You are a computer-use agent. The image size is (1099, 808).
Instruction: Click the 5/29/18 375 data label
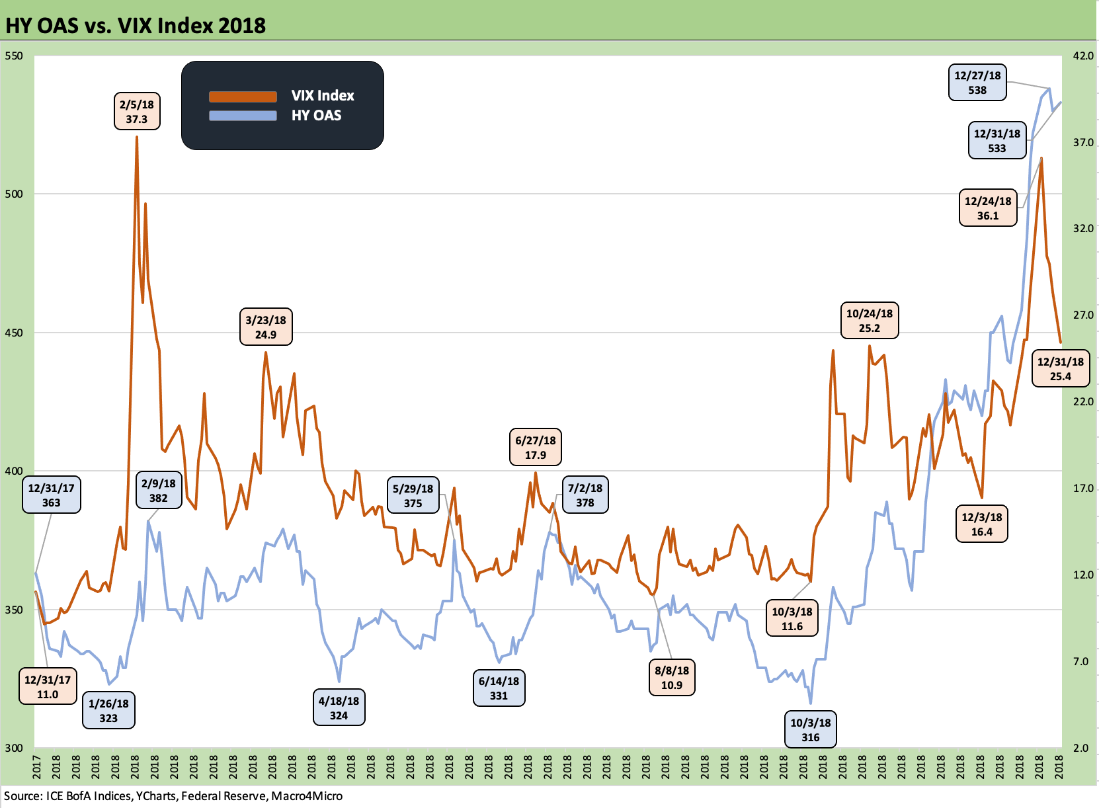413,496
